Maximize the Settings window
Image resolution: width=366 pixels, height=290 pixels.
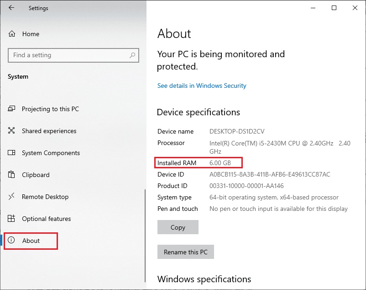point(334,8)
